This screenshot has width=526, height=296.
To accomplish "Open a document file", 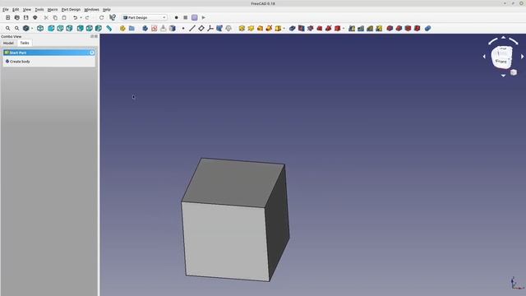I will coord(16,17).
